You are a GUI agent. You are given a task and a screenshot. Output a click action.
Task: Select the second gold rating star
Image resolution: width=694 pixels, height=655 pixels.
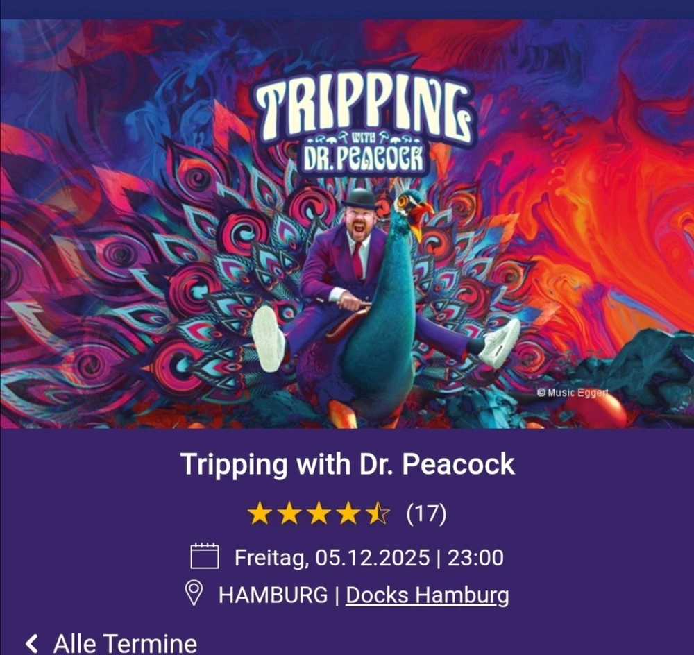click(289, 513)
